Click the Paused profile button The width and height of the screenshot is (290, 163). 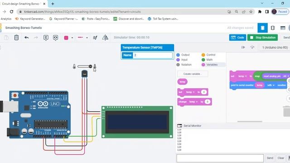pyautogui.click(x=280, y=12)
